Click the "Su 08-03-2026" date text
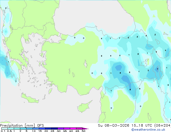 coord(114,126)
